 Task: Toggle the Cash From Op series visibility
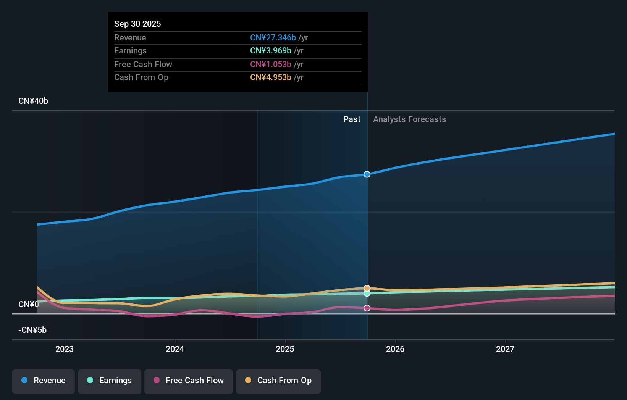[278, 381]
